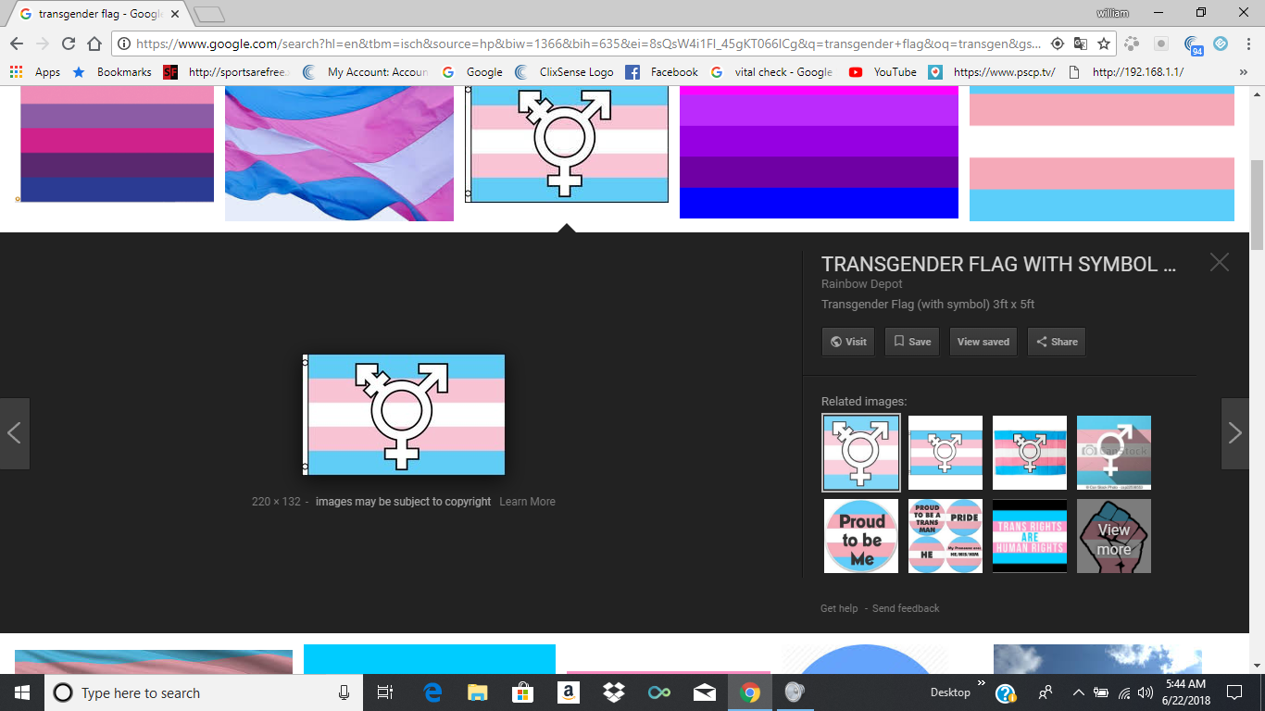The width and height of the screenshot is (1265, 711).
Task: Go back to the previous page
Action: [x=17, y=44]
